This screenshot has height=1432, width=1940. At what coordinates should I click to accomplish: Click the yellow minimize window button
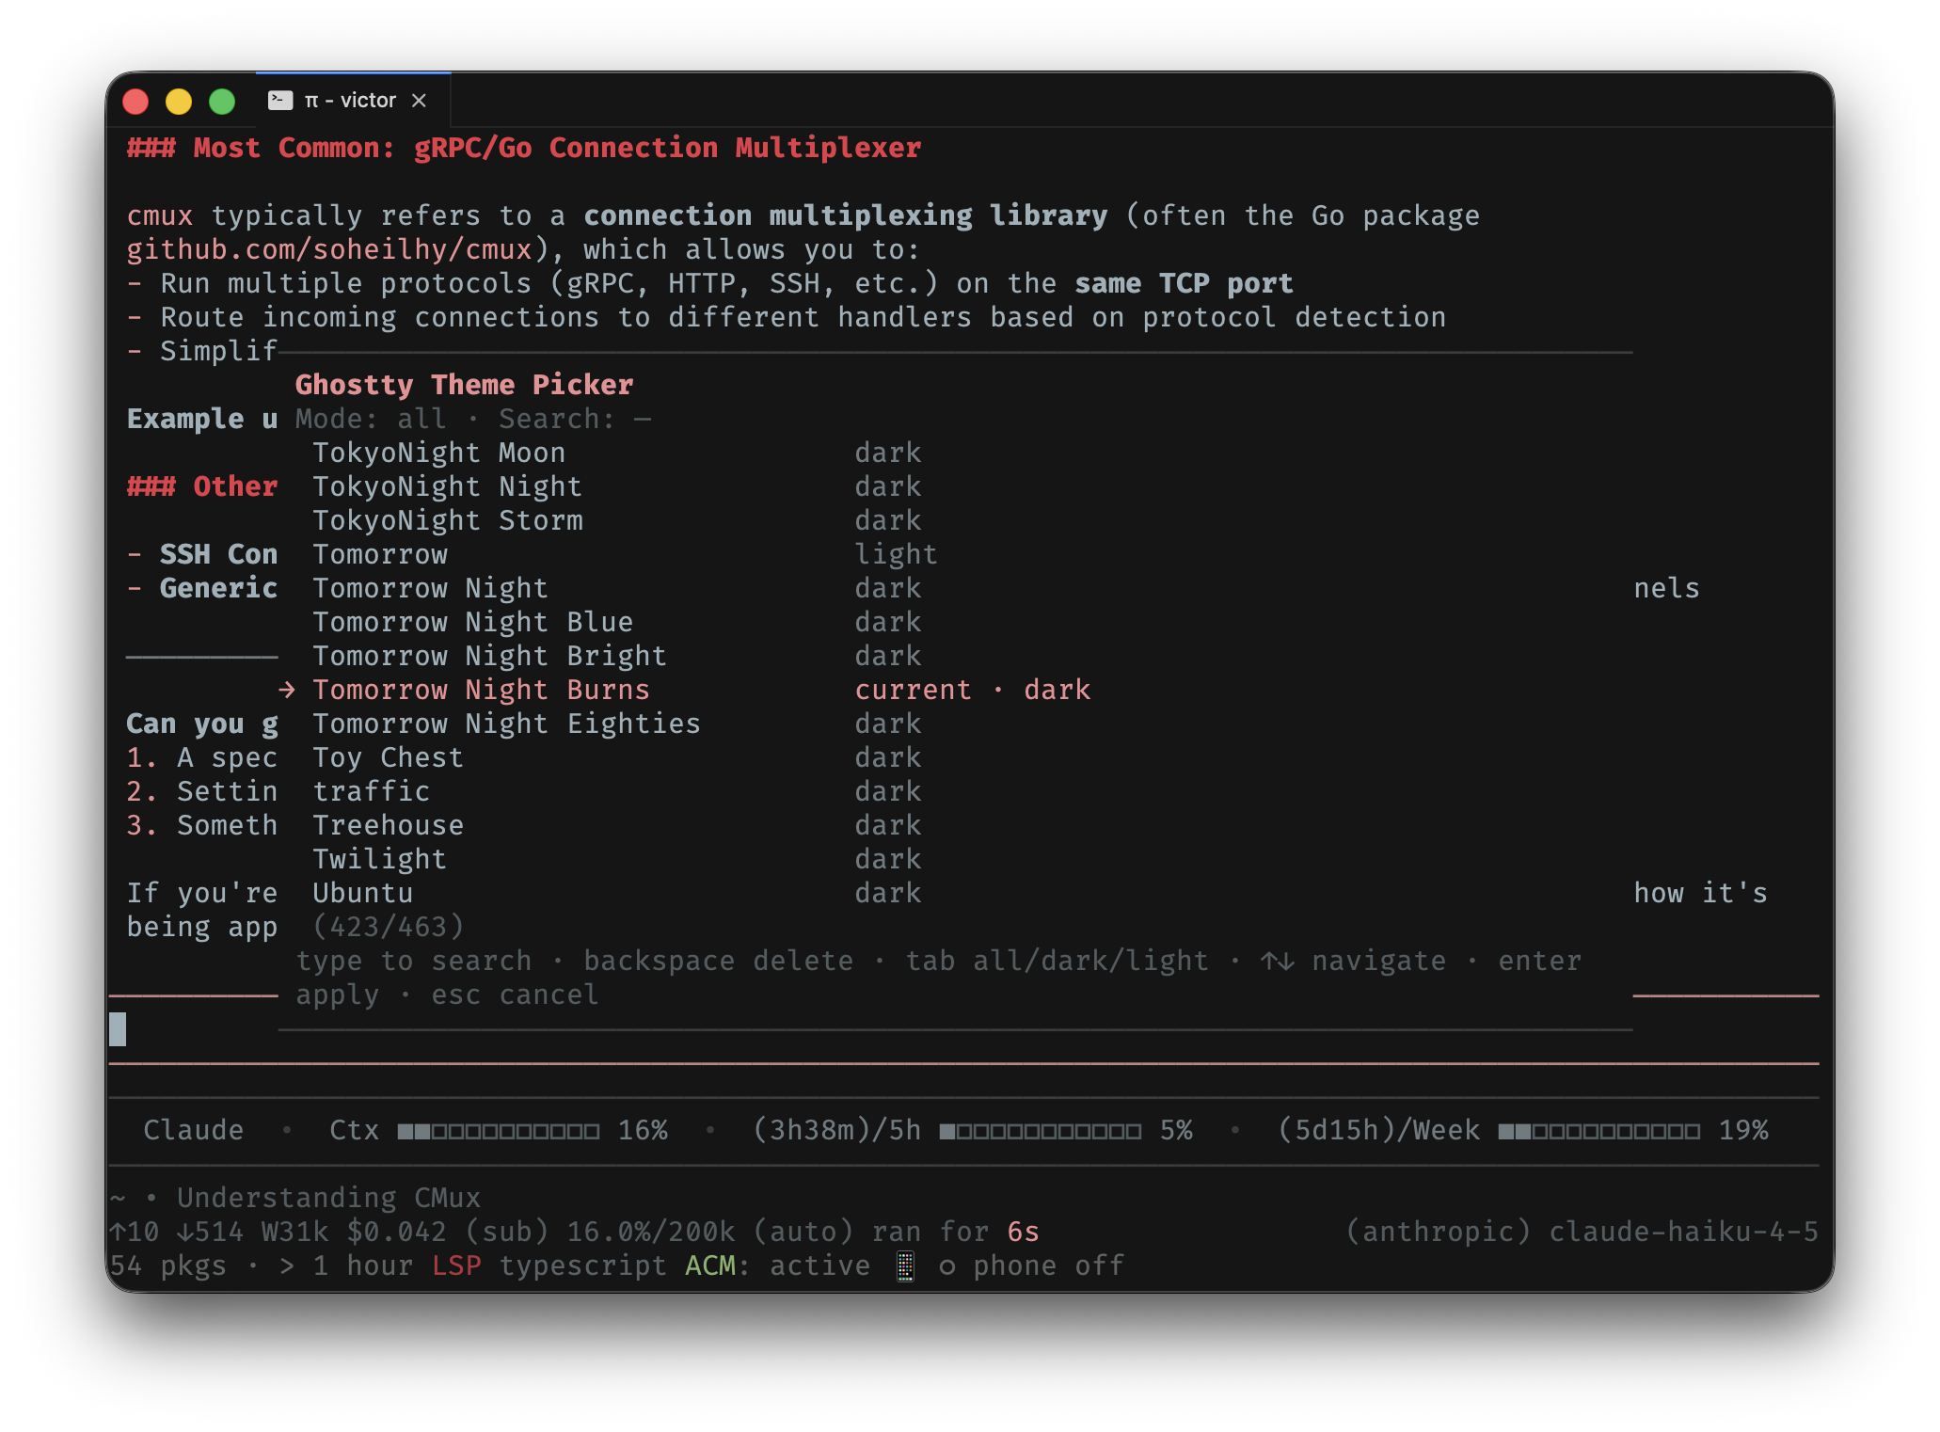[179, 101]
